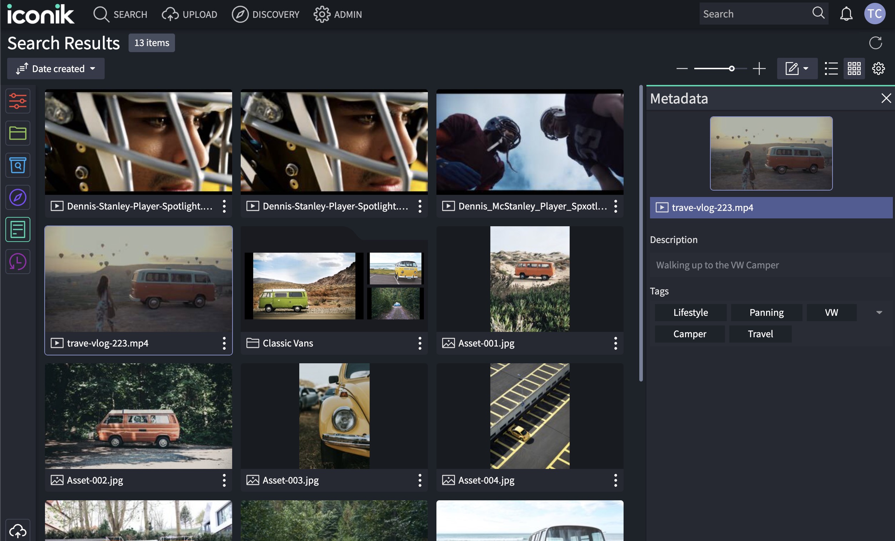Screen dimensions: 895x541
Task: Remove the Panning tag
Action: coord(766,312)
